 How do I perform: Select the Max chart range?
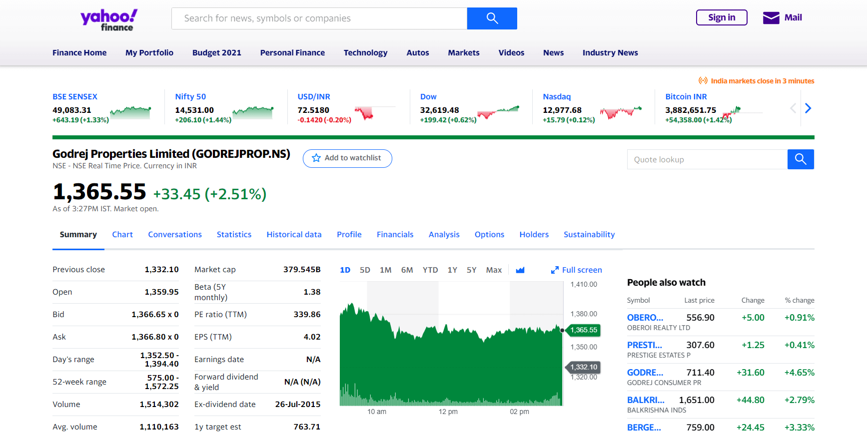494,270
